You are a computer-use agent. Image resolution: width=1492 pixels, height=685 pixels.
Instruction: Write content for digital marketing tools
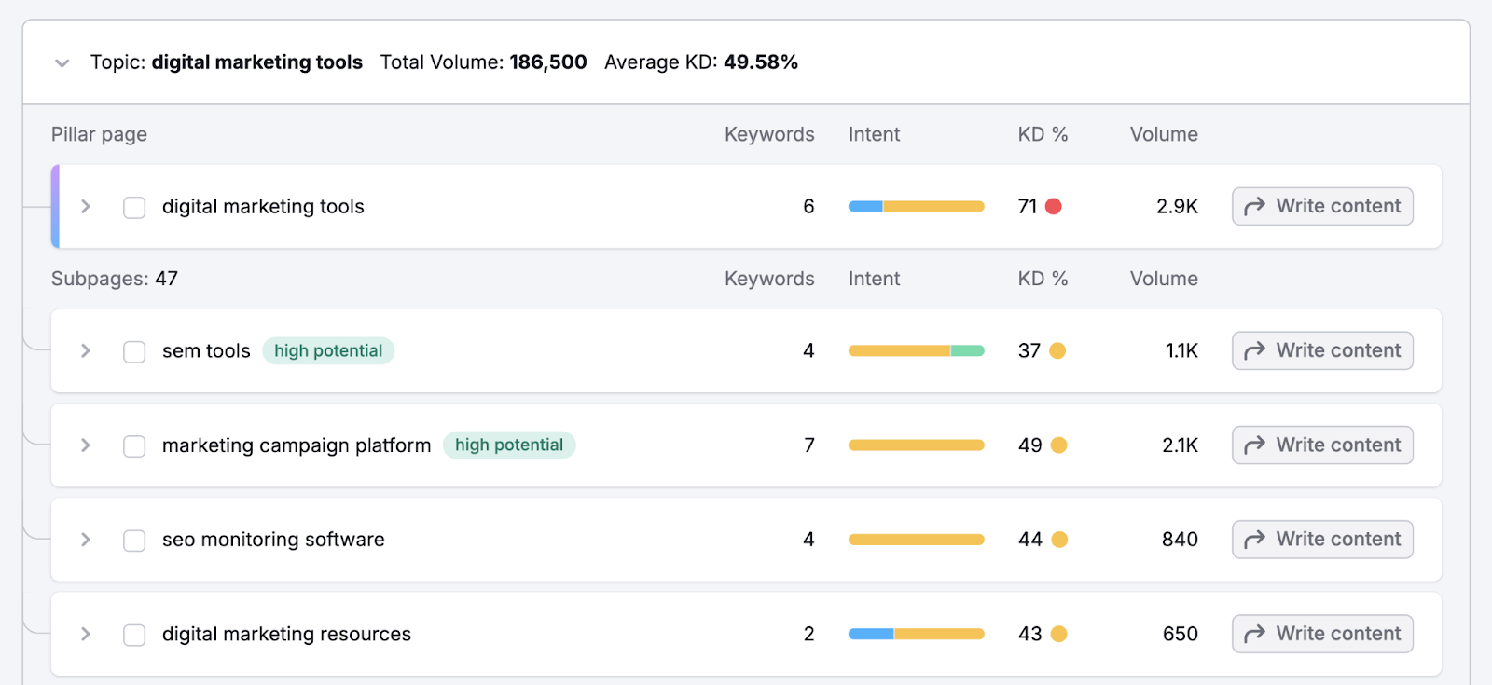1322,206
